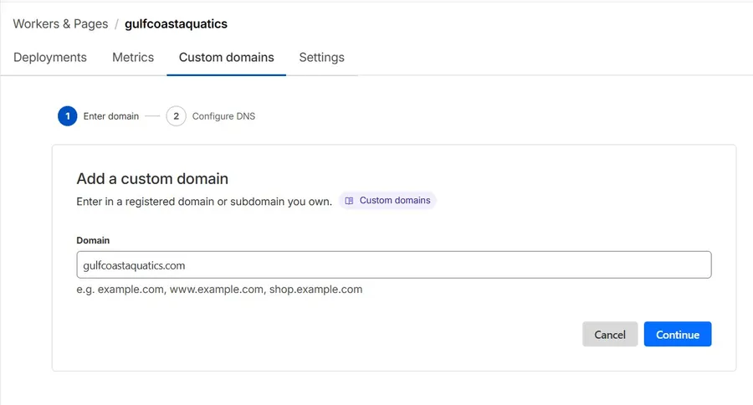Open the Workers & Pages breadcrumb link
This screenshot has height=405, width=753.
point(60,24)
